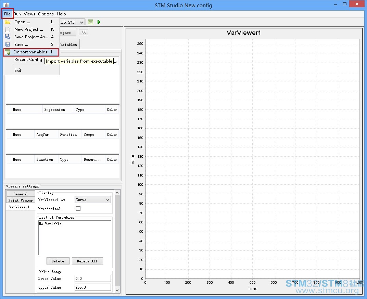Click the partially hidden workspace button
Image resolution: width=367 pixels, height=299 pixels.
(x=68, y=32)
